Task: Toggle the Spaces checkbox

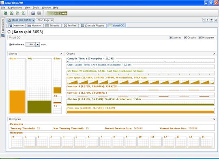Action: (171, 38)
